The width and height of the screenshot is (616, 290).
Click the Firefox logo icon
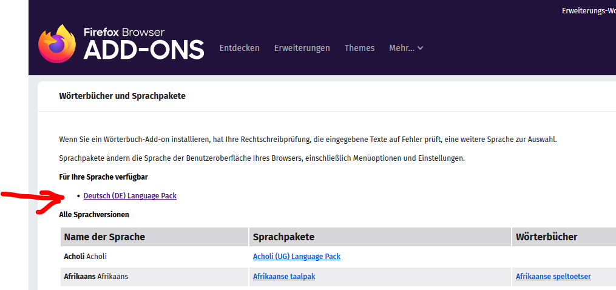pos(57,44)
